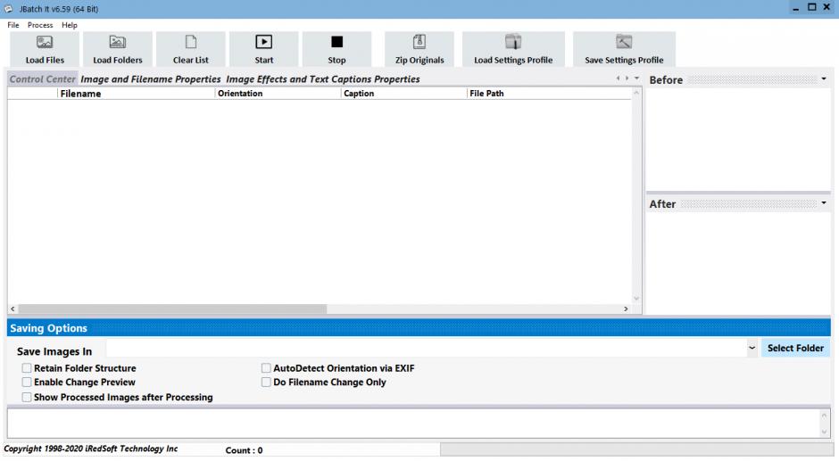Switch to Image and Filename Properties tab
This screenshot has height=461, width=839.
(150, 79)
